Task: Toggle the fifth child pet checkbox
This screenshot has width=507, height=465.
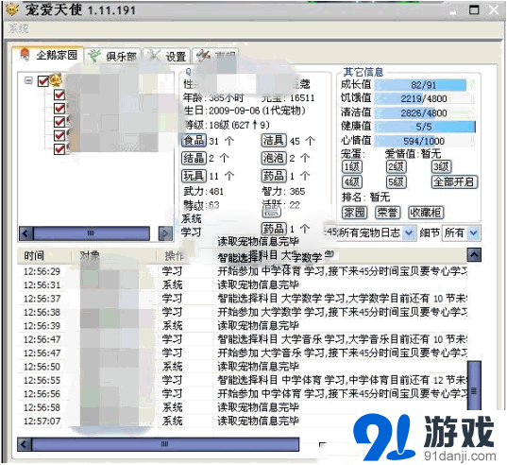Action: (x=59, y=148)
